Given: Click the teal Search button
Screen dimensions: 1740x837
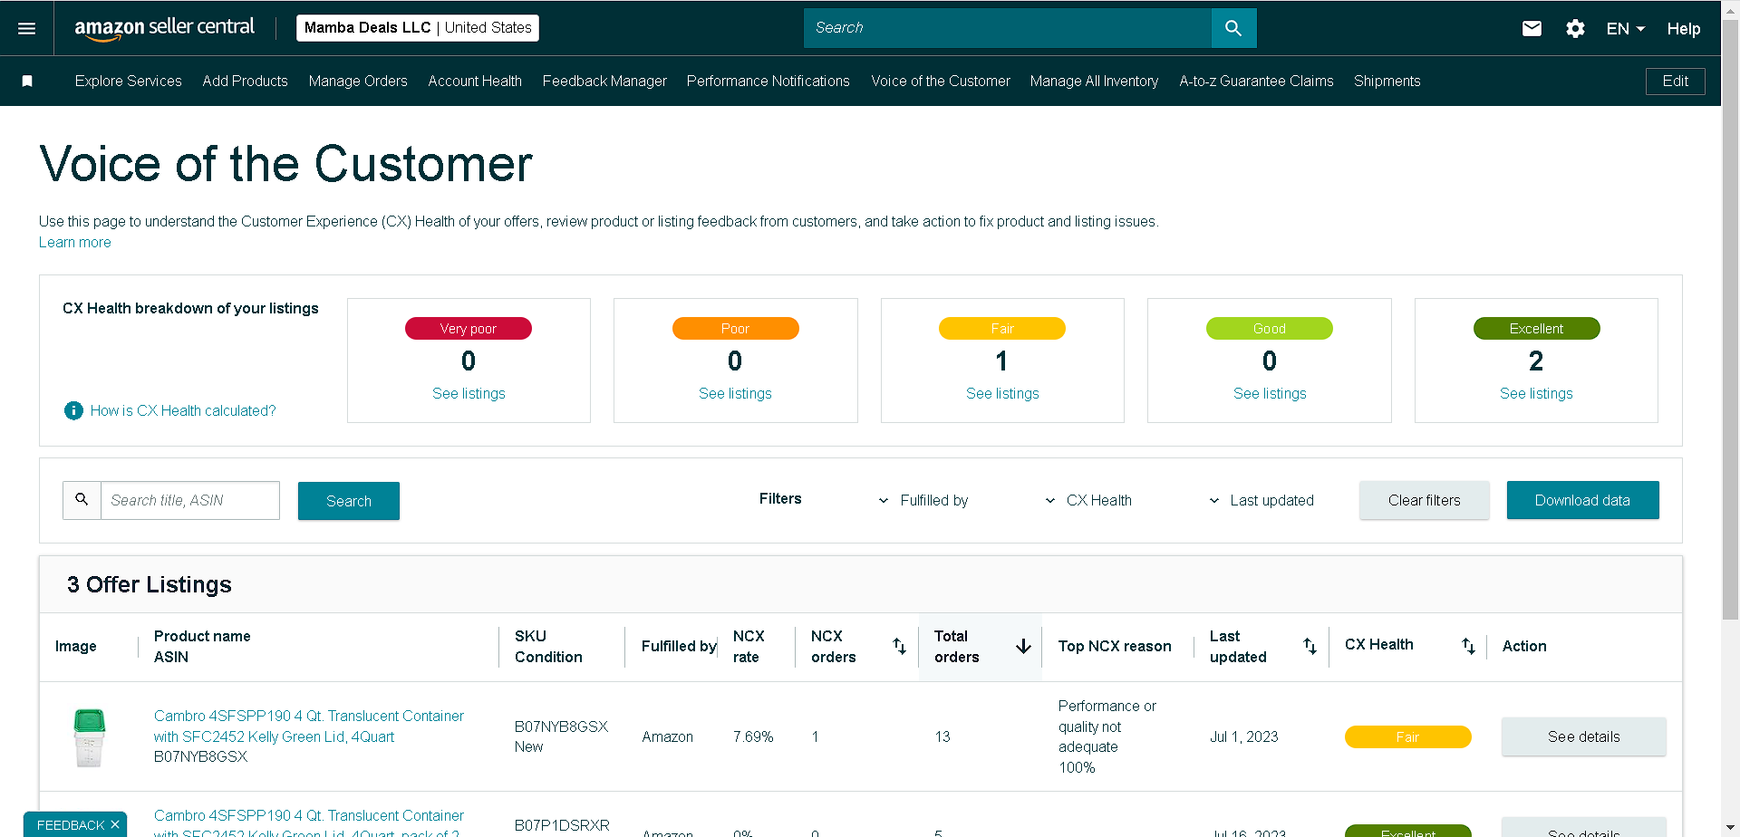Looking at the screenshot, I should tap(349, 501).
